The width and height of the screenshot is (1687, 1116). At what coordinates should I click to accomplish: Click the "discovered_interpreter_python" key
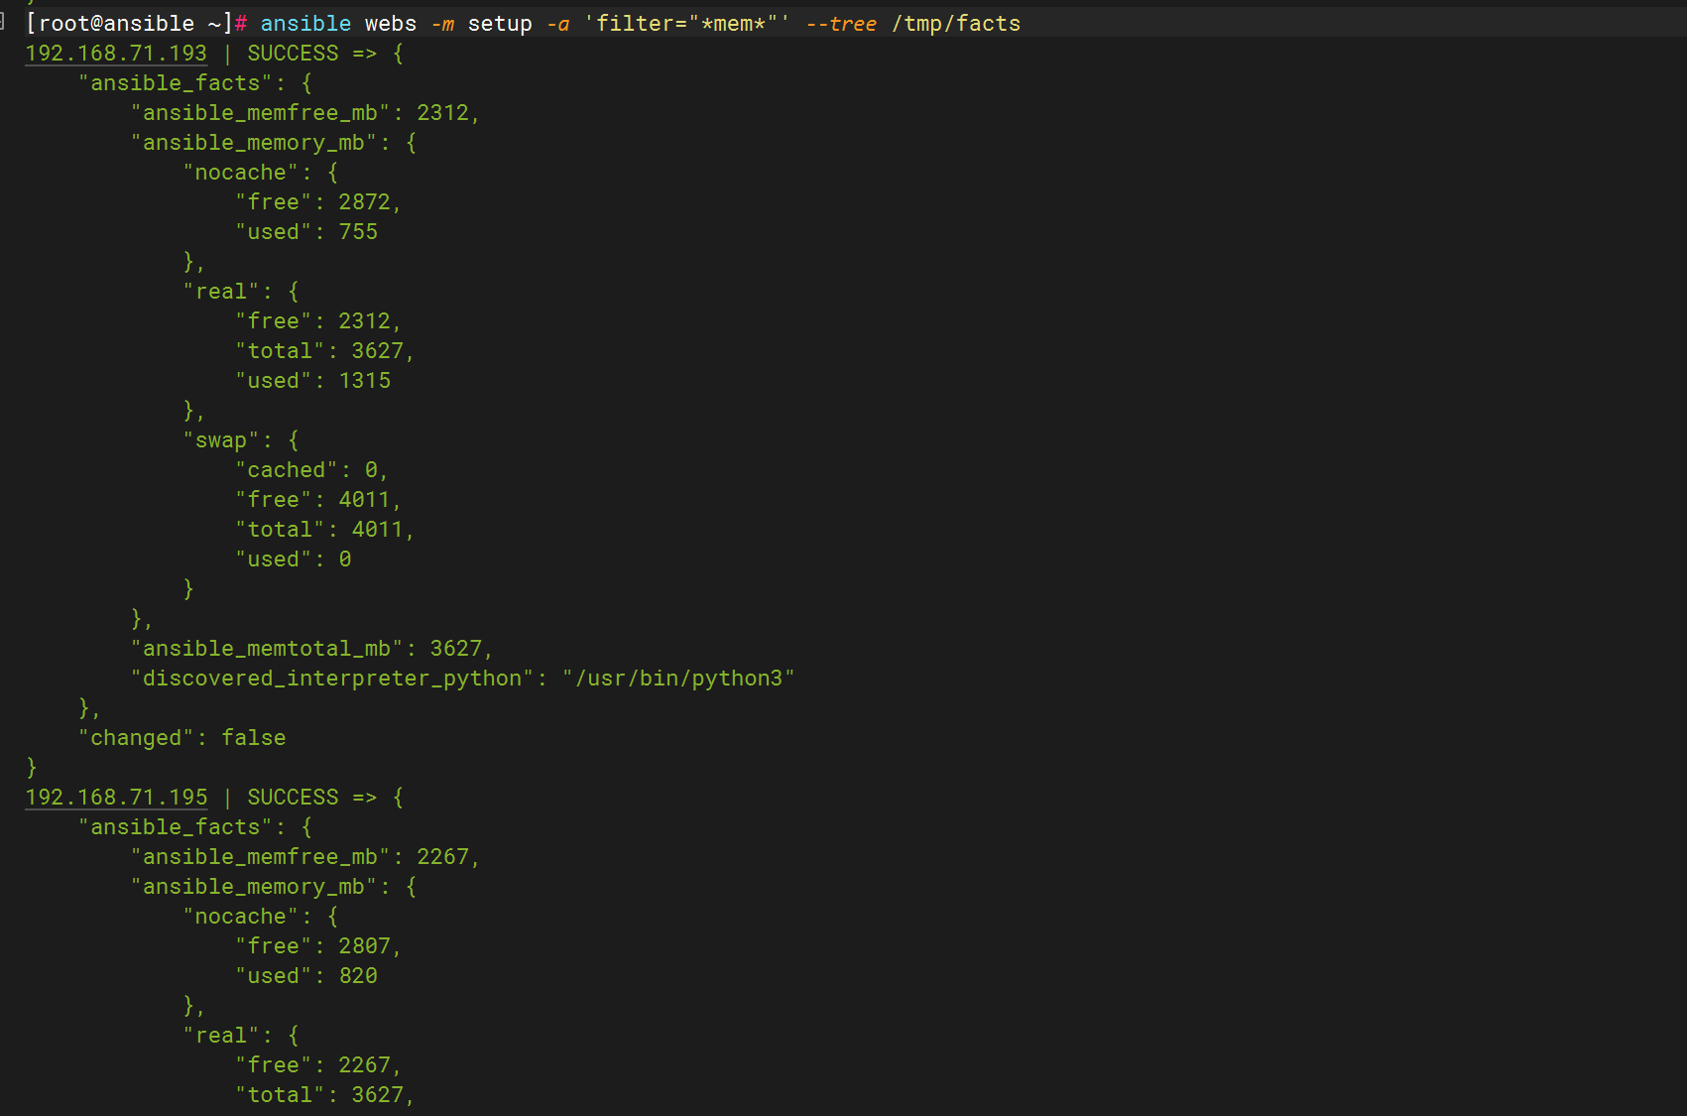[x=332, y=679]
